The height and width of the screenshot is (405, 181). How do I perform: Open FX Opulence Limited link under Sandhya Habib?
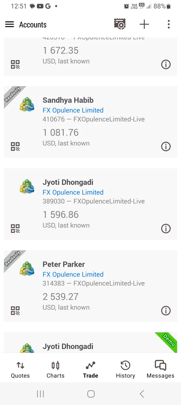tap(73, 110)
